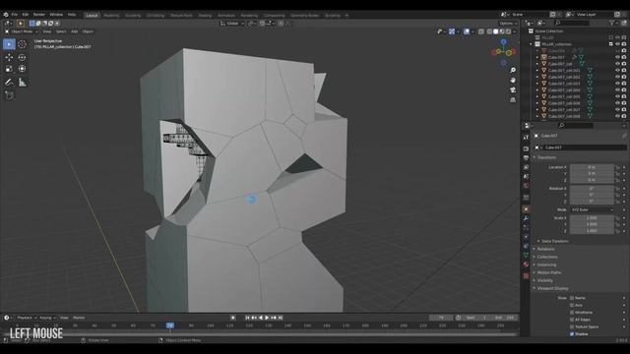Enable the Name checkbox under Show

(x=572, y=298)
